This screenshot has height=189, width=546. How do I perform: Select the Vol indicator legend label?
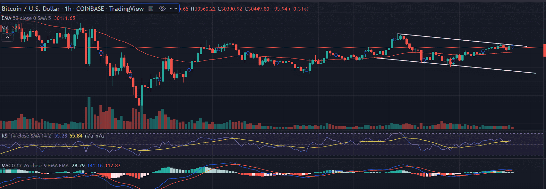coord(5,28)
